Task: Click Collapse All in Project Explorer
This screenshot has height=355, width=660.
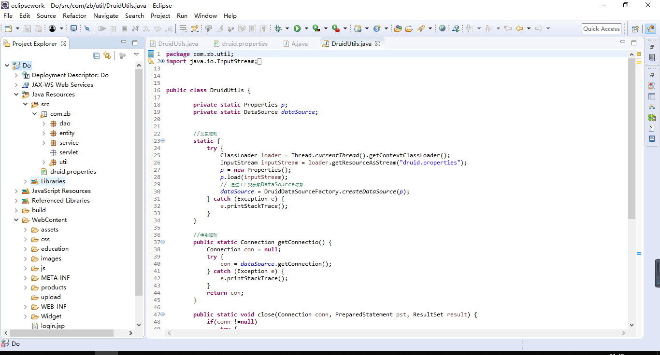Action: pyautogui.click(x=96, y=55)
